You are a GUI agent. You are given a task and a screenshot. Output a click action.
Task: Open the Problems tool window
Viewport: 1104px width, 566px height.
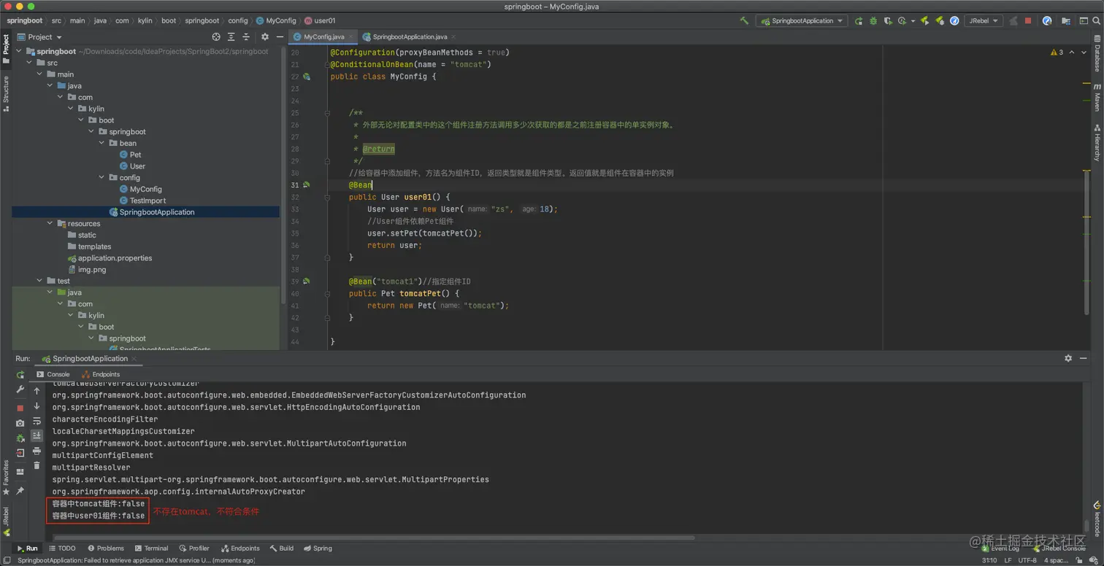106,548
